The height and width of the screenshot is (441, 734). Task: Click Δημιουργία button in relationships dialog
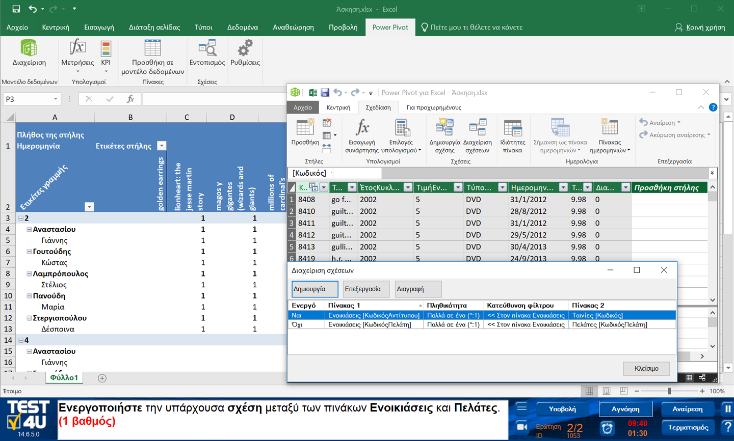tap(314, 289)
